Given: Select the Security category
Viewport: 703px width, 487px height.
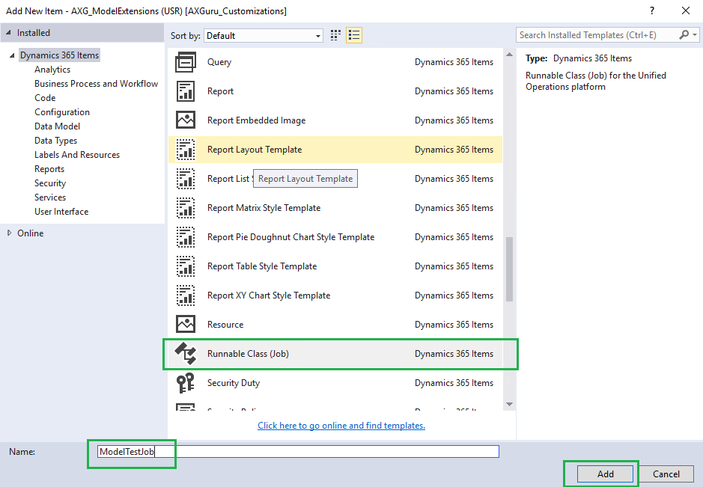Looking at the screenshot, I should click(x=49, y=183).
